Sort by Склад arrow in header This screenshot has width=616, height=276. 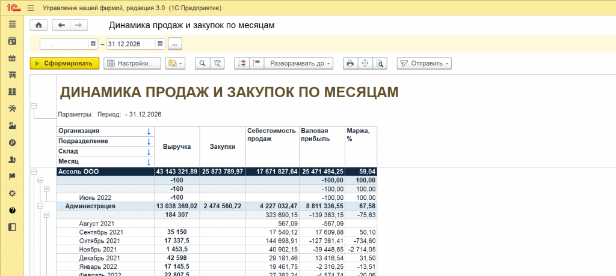149,151
